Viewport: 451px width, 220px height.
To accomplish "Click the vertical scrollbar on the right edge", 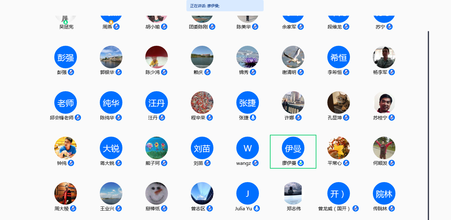I will (428, 125).
